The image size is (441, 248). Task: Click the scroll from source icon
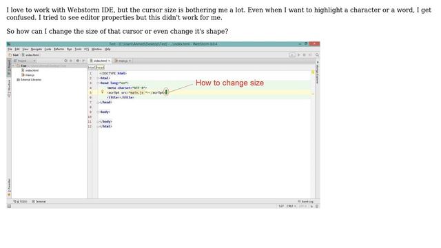pos(66,61)
